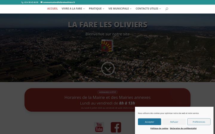Screen dimensions: 215x134
Task: Open the Politique de cookies link
Action: (159, 128)
